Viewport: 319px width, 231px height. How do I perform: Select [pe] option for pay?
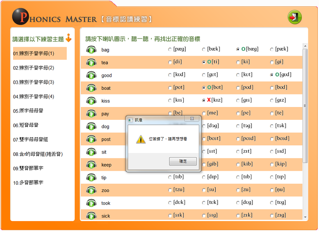click(238, 113)
